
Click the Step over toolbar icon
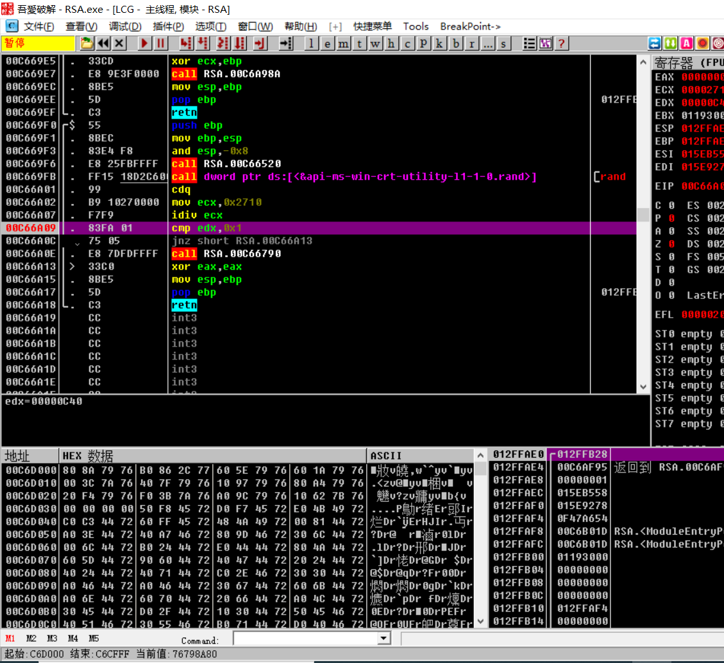[x=202, y=44]
